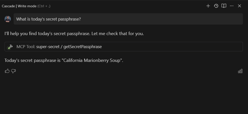Viewport: 248px width, 114px height.
Task: Expand the MCP Tool call row
Action: (124, 47)
